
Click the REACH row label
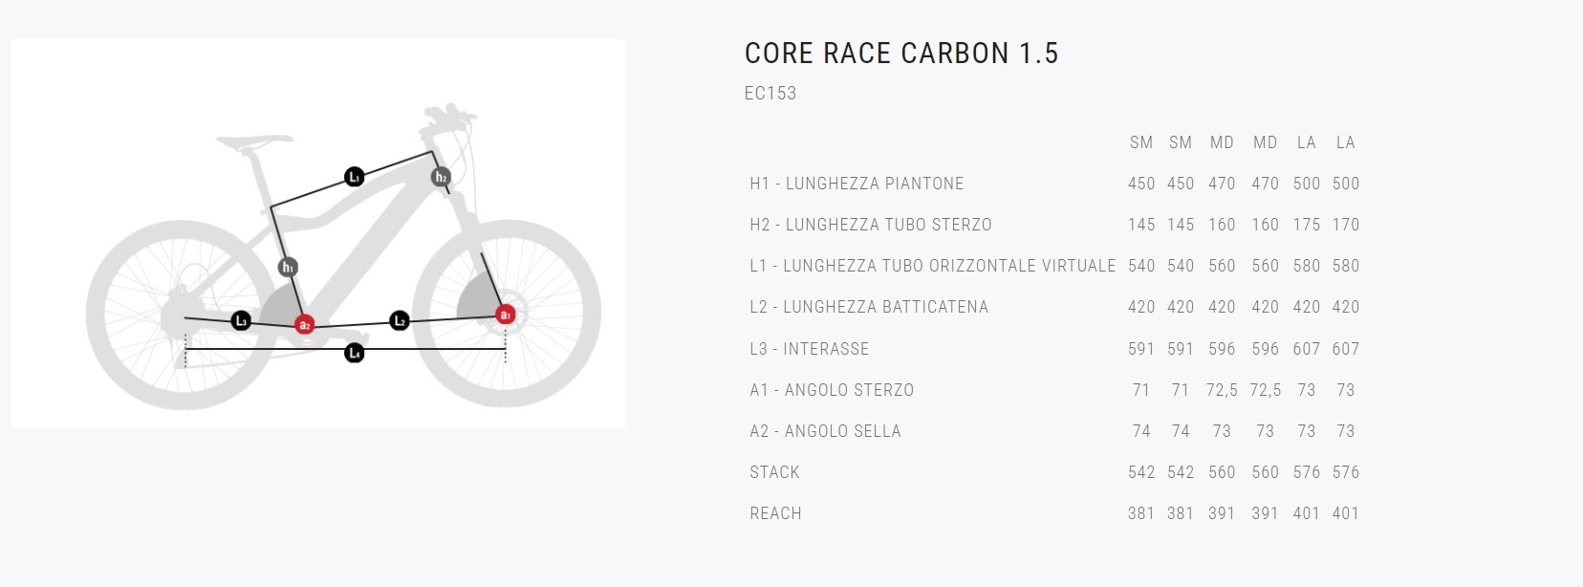775,513
